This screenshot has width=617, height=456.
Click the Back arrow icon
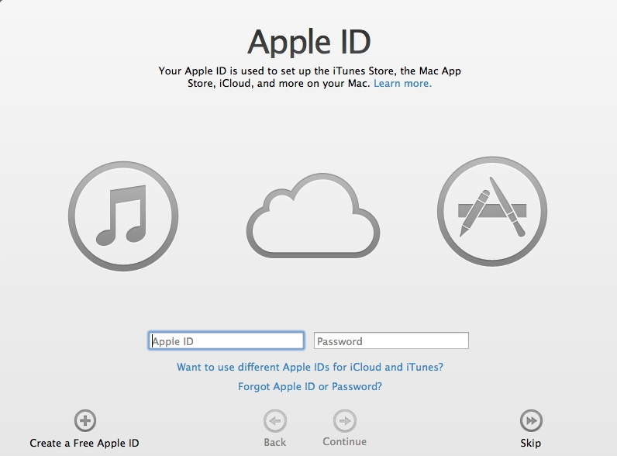point(275,421)
